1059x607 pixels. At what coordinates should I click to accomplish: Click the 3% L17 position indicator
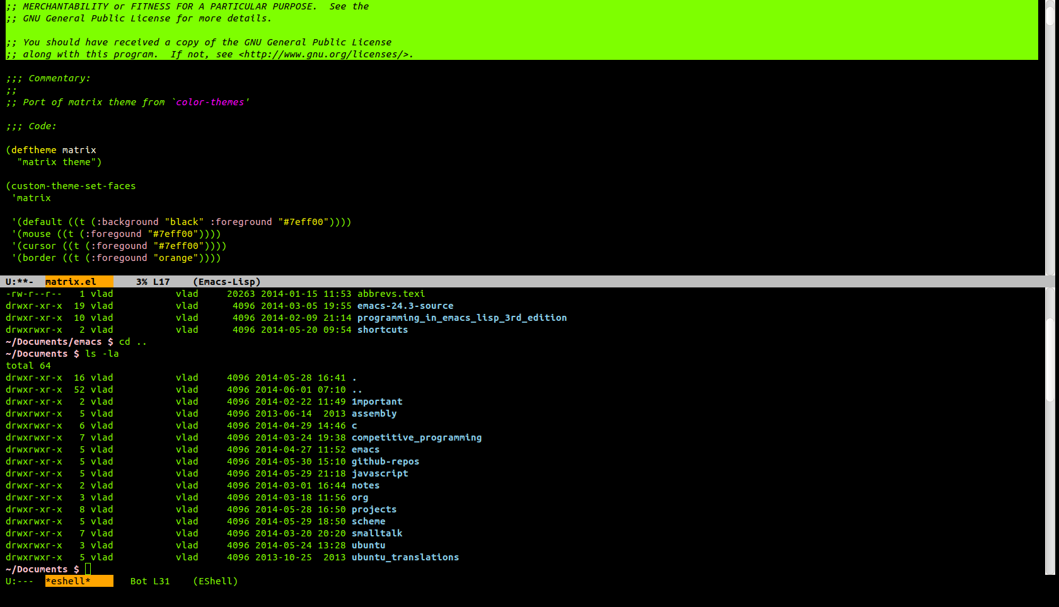[x=153, y=282]
